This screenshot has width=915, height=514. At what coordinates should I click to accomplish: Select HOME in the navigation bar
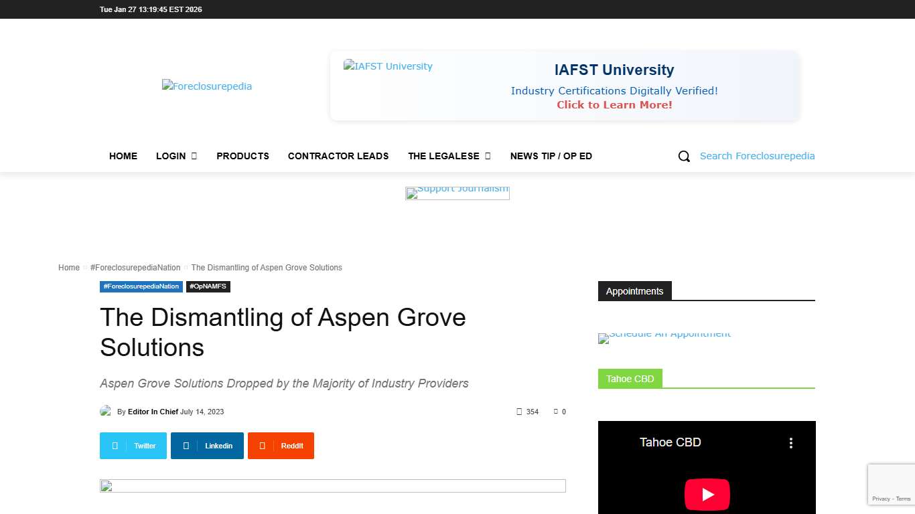tap(123, 156)
